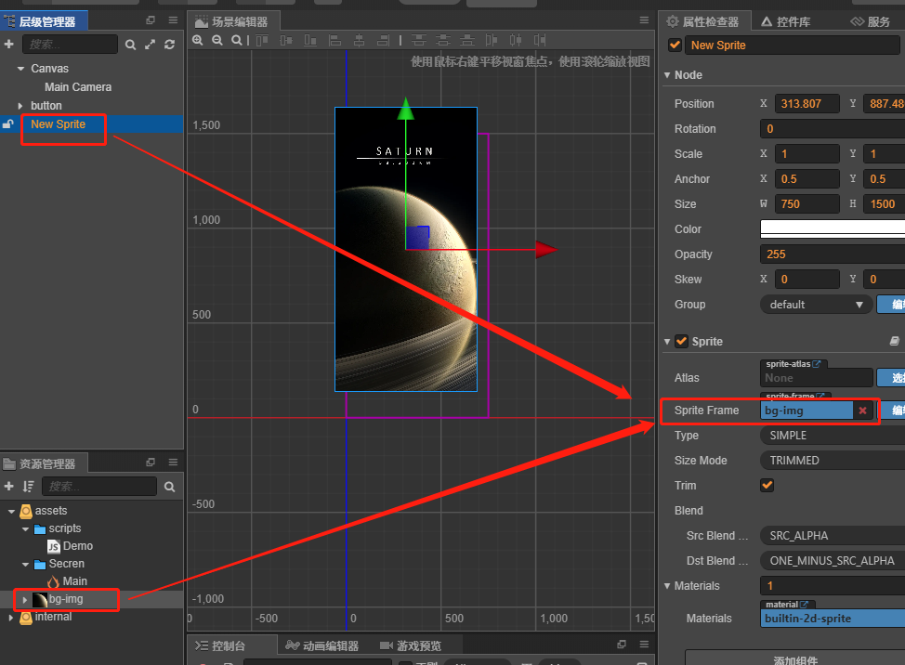
Task: Create new asset in assets panel
Action: (x=8, y=486)
